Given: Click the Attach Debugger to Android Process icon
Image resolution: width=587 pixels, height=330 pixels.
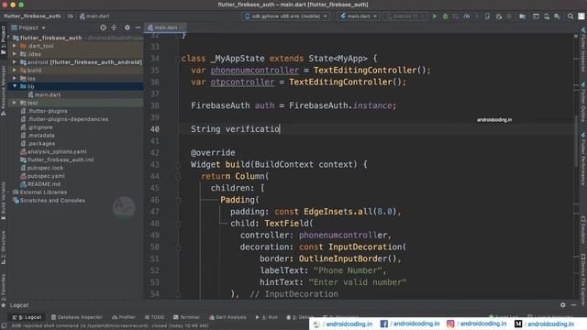Looking at the screenshot, I should [x=499, y=16].
